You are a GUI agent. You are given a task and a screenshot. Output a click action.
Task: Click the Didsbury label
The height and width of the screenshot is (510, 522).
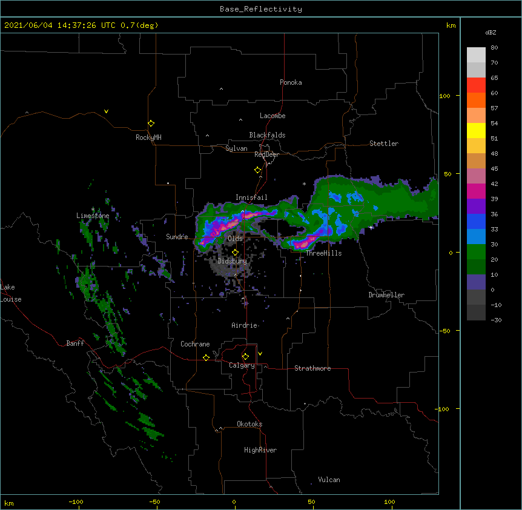coord(232,261)
